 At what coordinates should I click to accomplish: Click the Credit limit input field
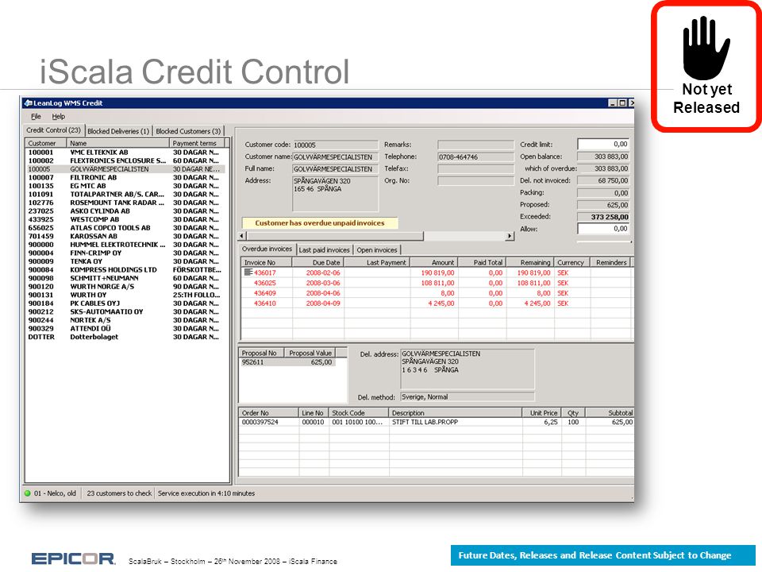603,145
